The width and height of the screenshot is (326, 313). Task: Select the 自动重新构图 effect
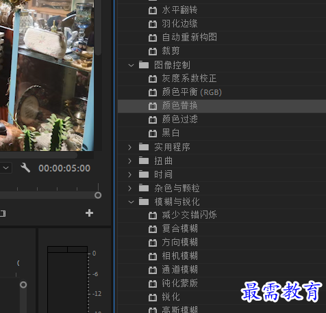click(190, 38)
